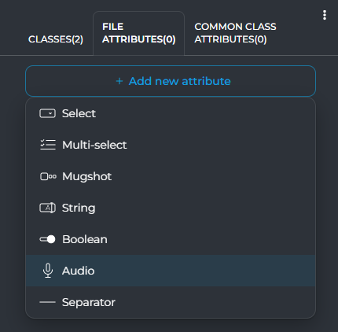
Task: Click the plus icon beside Add new attribute
Action: (x=119, y=81)
